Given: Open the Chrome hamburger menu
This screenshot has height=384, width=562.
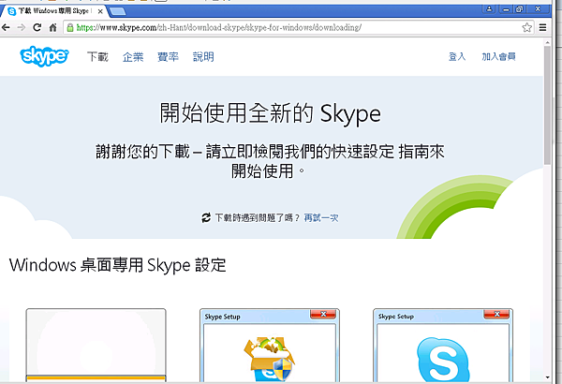Looking at the screenshot, I should coord(542,27).
